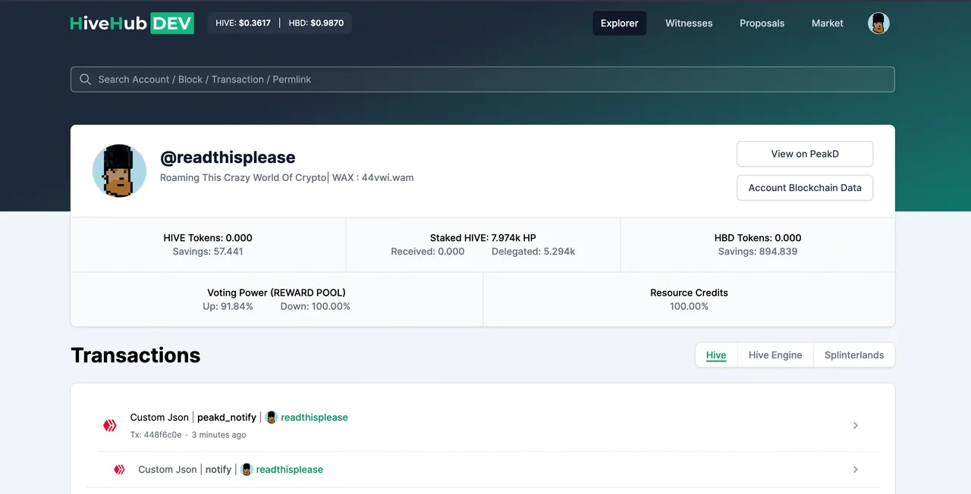Click the Voting Power Down: 100.00% value
The image size is (971, 494).
pyautogui.click(x=316, y=307)
